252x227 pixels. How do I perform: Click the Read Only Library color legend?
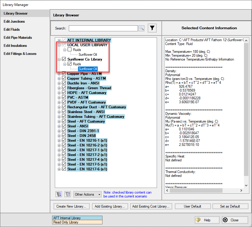click(77, 222)
